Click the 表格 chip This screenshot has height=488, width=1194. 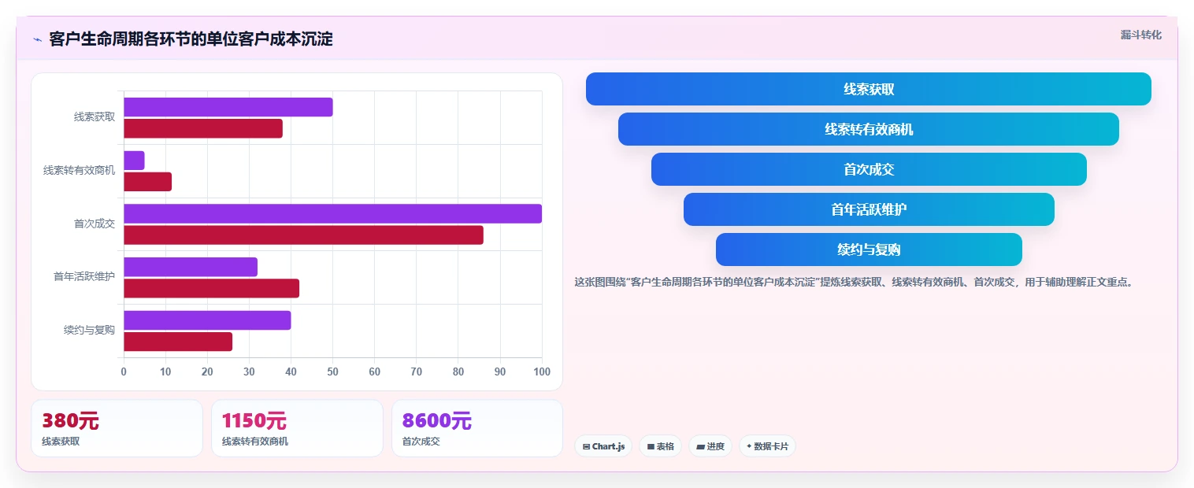[660, 446]
